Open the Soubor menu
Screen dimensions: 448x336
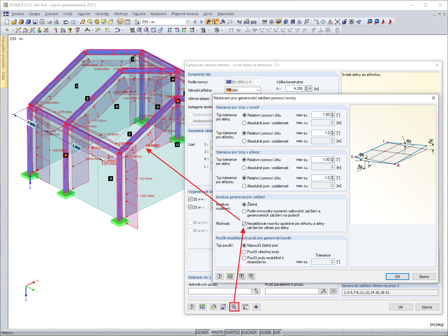[x=18, y=14]
